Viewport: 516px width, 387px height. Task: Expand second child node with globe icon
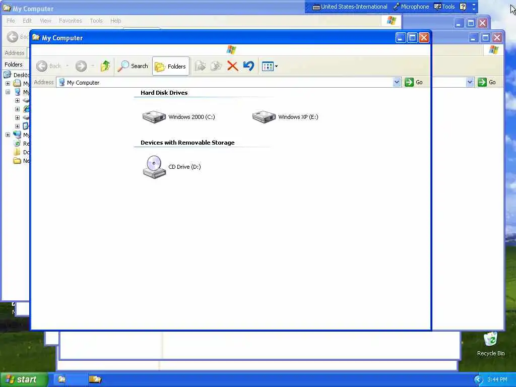point(17,109)
